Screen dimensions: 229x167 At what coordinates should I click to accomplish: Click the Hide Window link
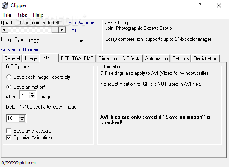[x=82, y=23]
